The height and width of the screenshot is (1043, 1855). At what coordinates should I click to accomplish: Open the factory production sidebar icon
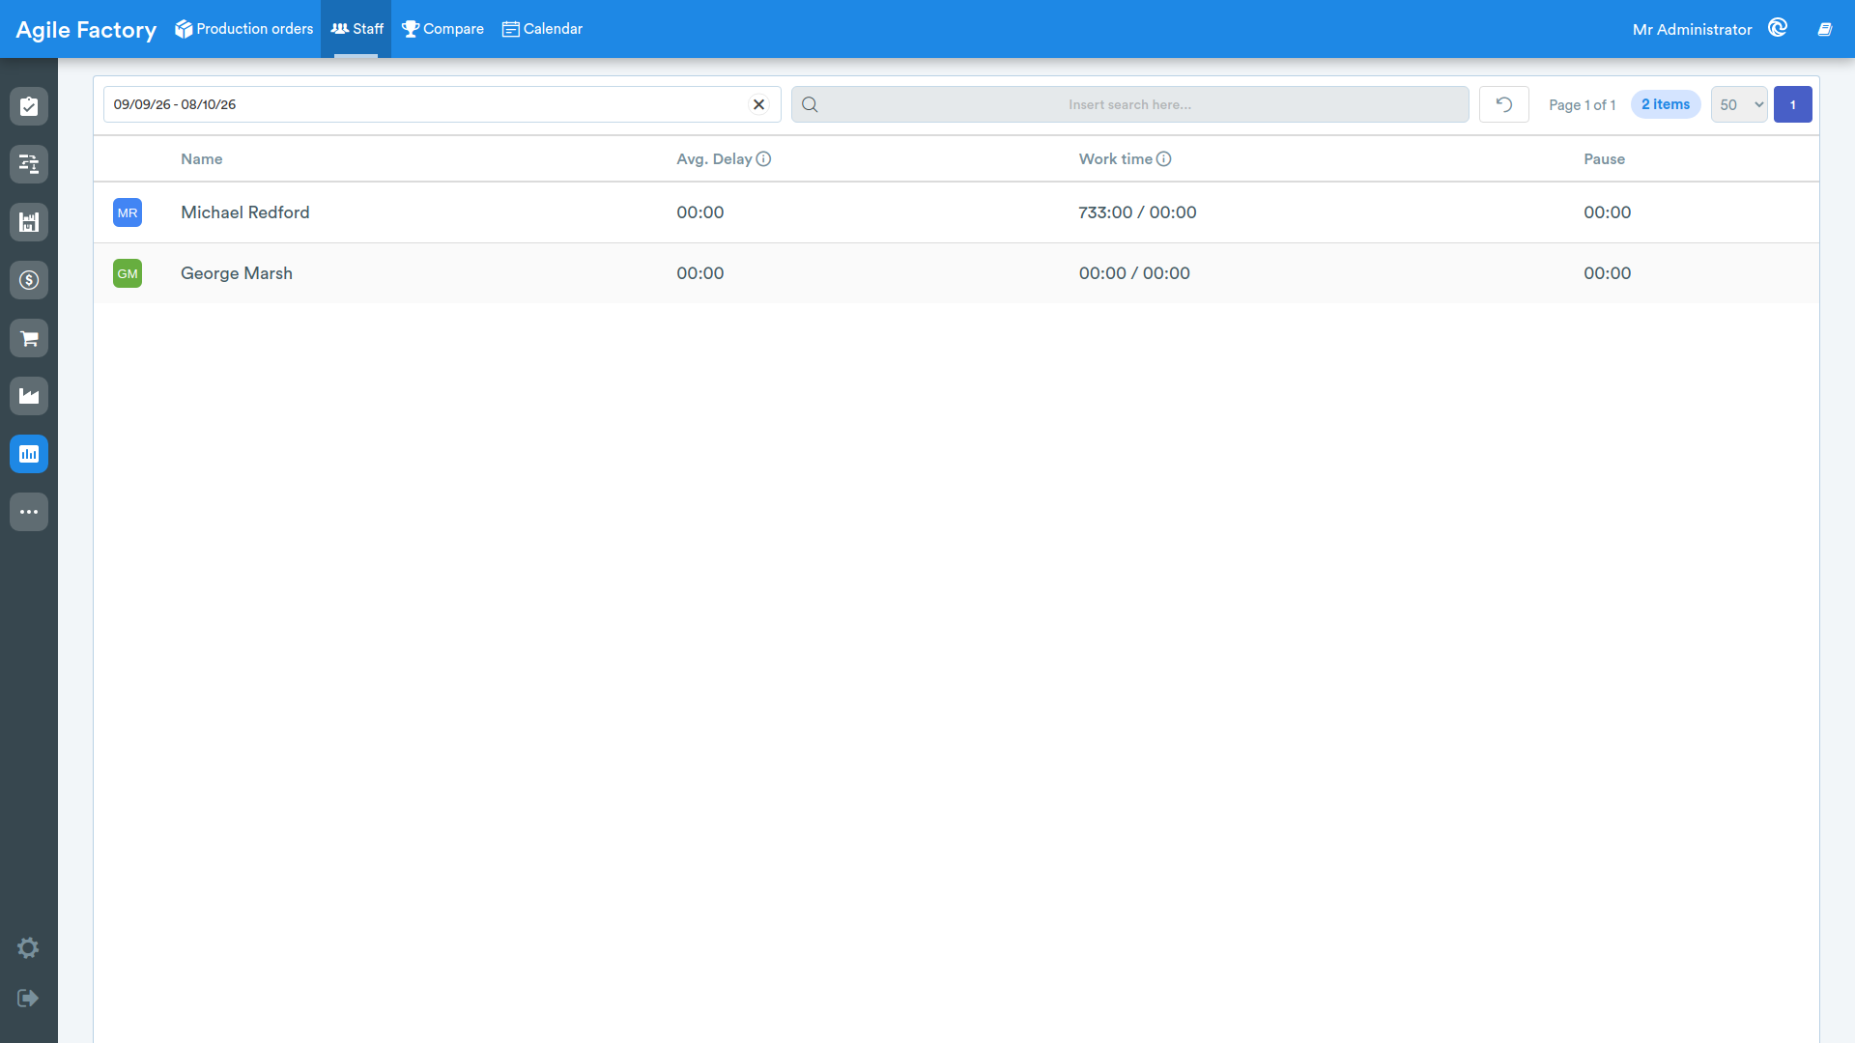click(29, 396)
